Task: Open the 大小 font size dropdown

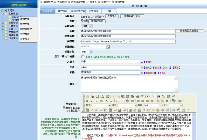Action: click(181, 105)
